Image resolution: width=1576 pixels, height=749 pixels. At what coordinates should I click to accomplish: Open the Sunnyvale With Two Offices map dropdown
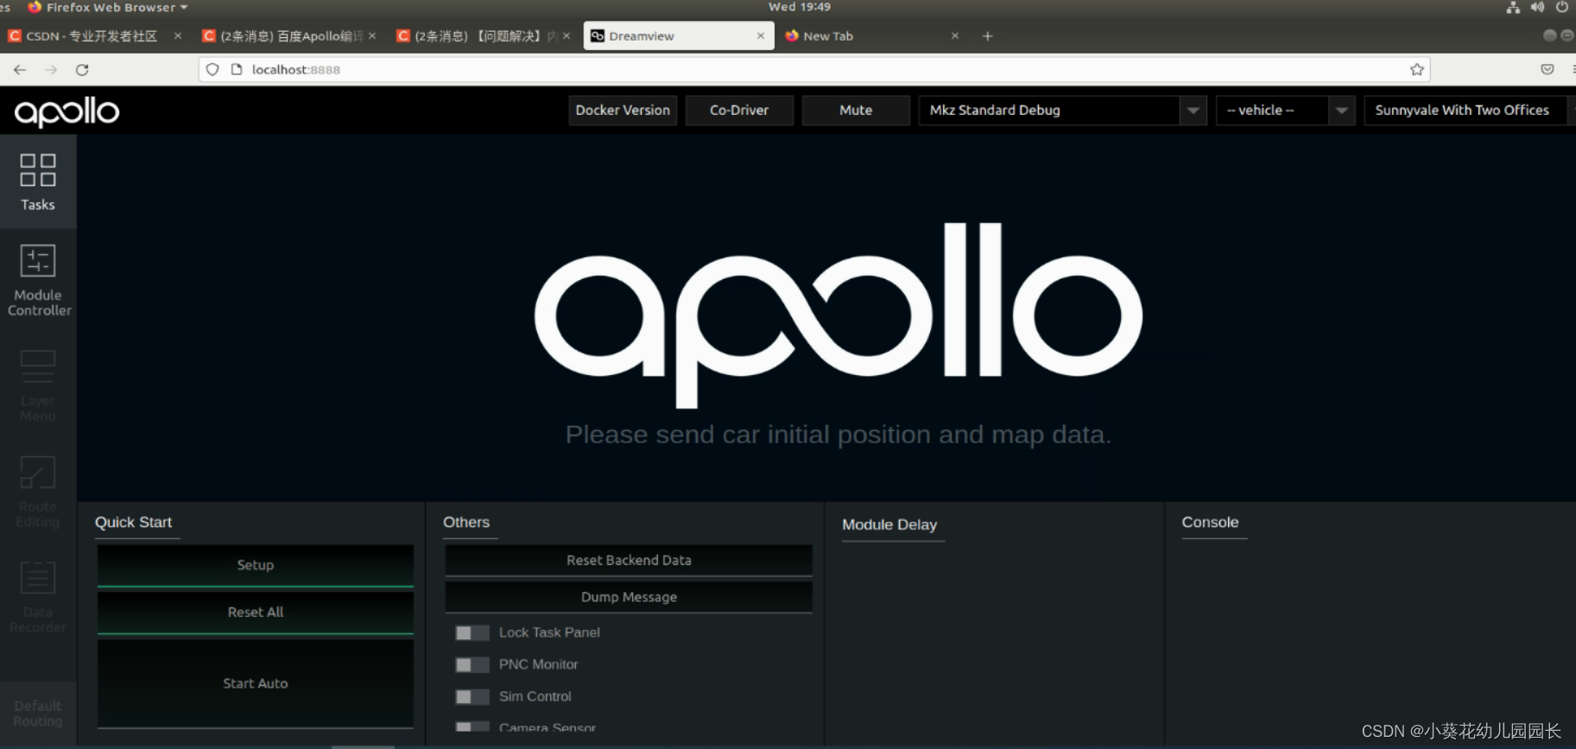point(1469,111)
